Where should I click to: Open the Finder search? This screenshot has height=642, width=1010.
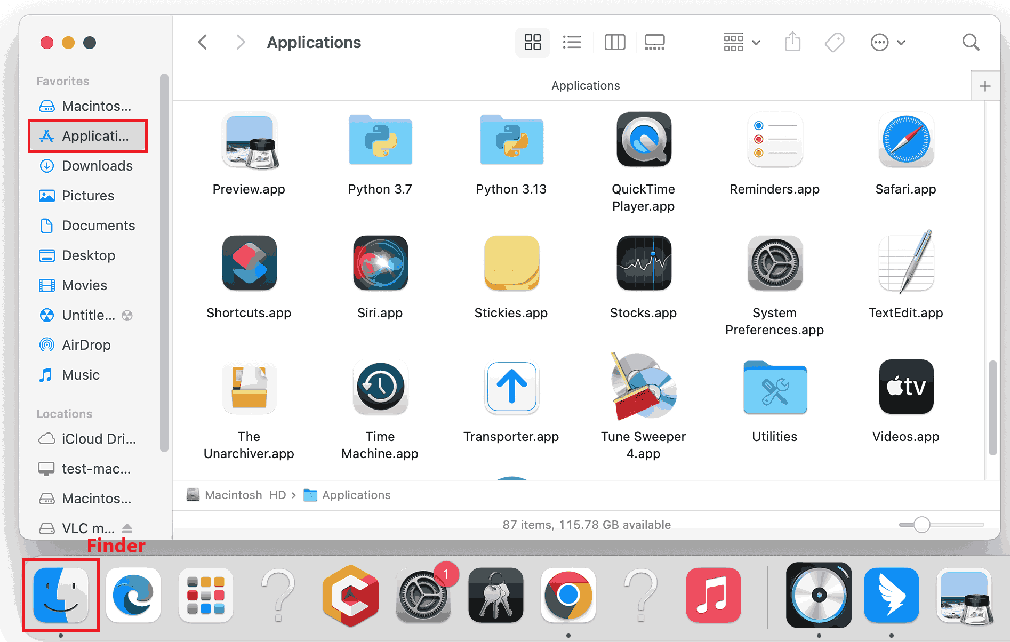tap(971, 42)
